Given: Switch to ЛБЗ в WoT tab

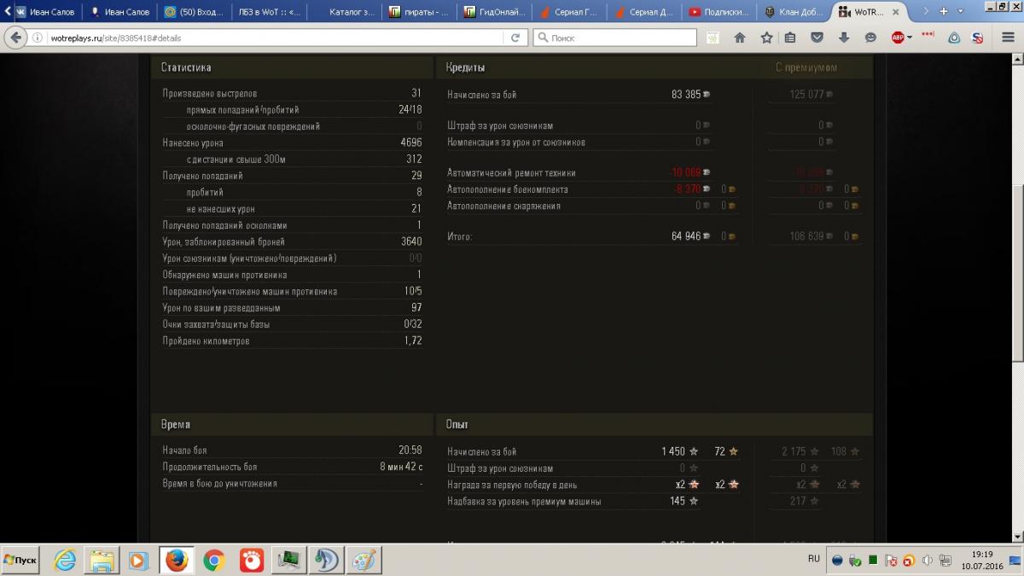Looking at the screenshot, I should tap(267, 12).
